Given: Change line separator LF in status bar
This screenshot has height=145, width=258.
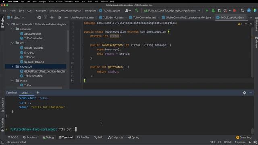Looking at the screenshot, I should coord(219,142).
